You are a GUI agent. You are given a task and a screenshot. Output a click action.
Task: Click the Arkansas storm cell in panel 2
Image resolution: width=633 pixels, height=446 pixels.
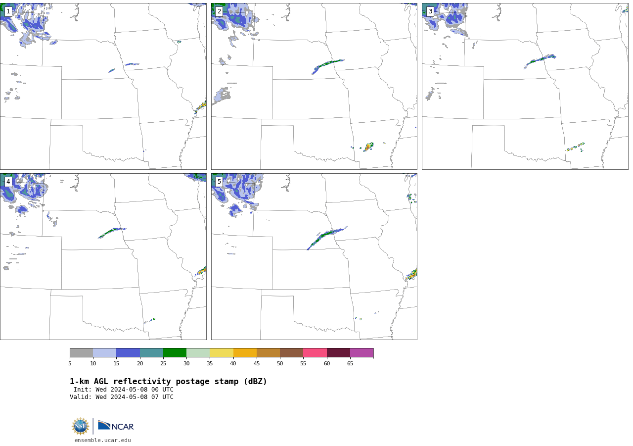tap(368, 147)
